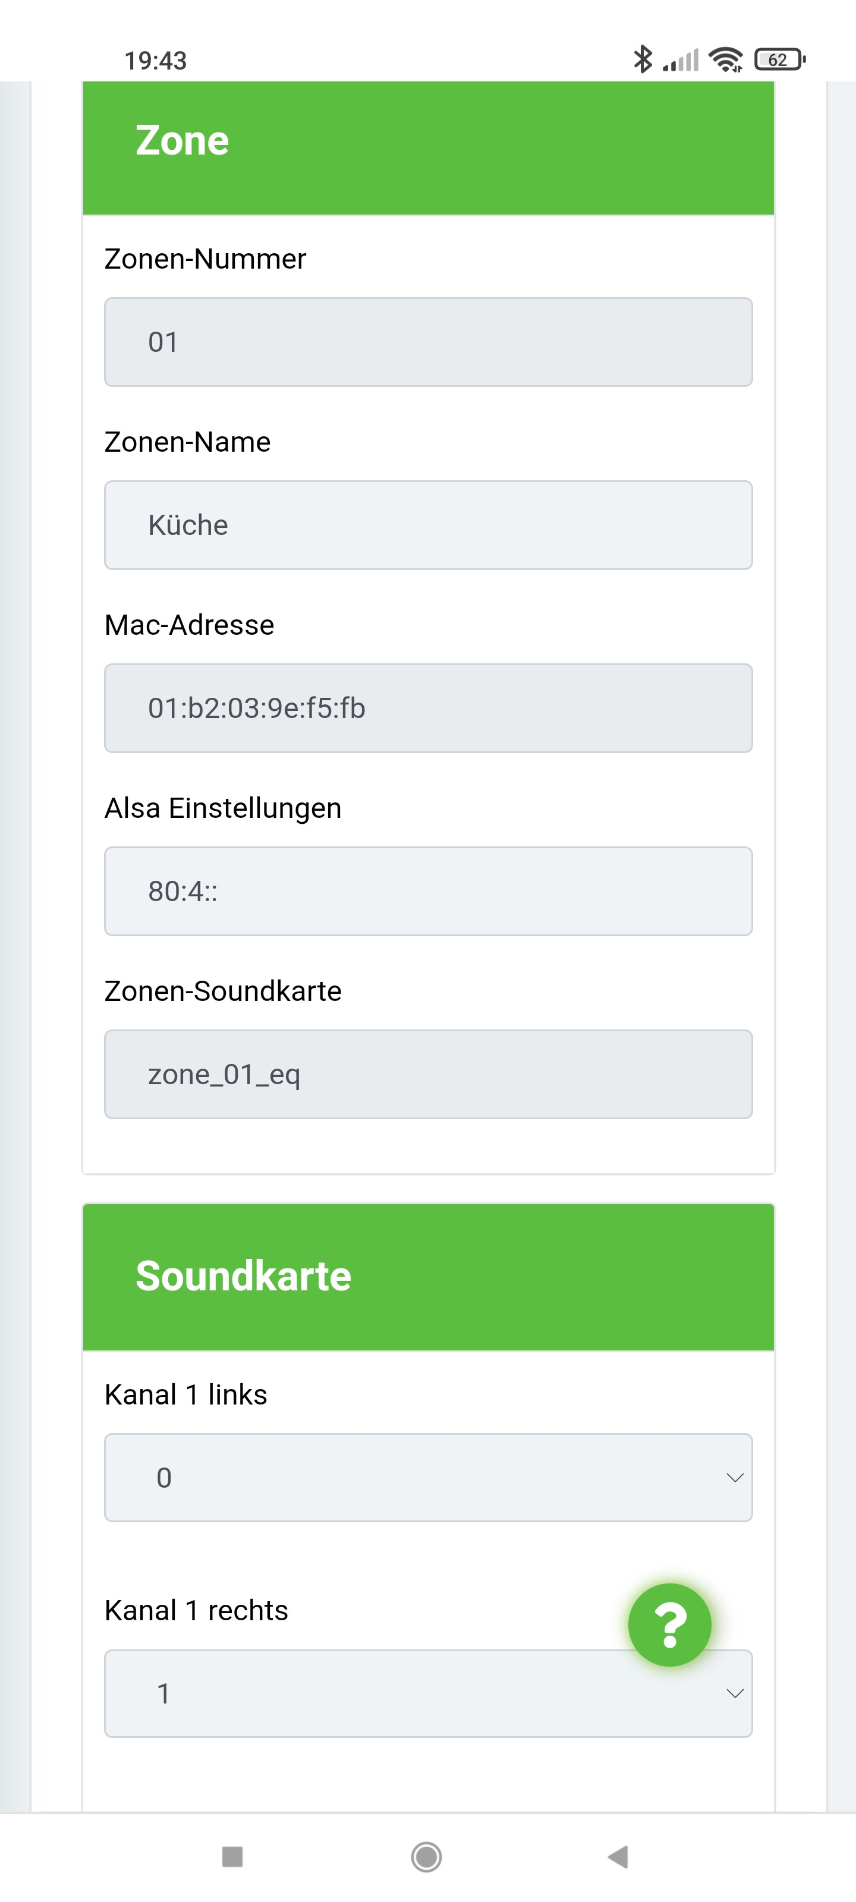Click the chevron in Kanal 1 links
The height and width of the screenshot is (1902, 856).
point(734,1478)
